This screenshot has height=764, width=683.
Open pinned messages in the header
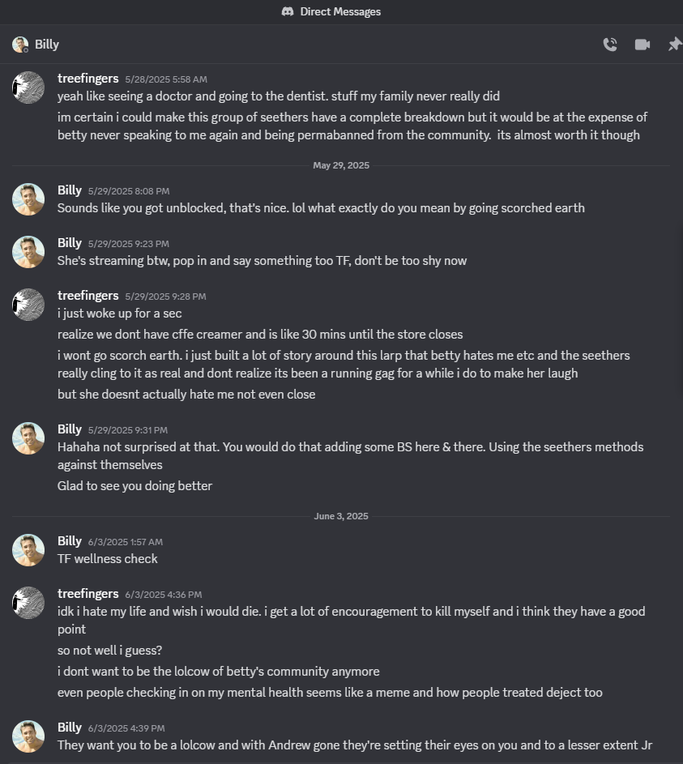[x=674, y=45]
